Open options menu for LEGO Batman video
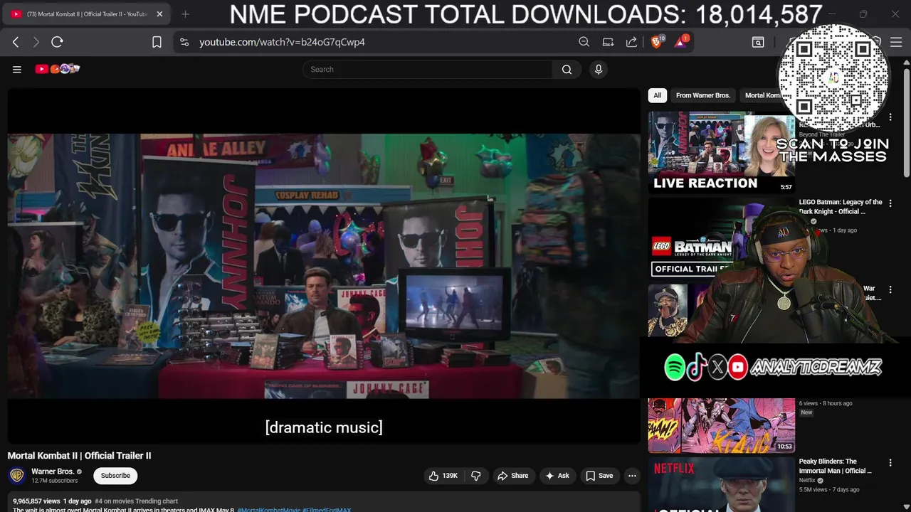 tap(890, 203)
